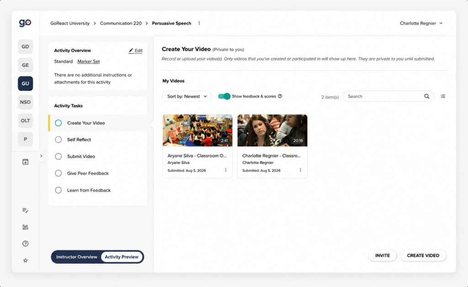Go to Communication 220 breadcrumb

click(x=121, y=23)
